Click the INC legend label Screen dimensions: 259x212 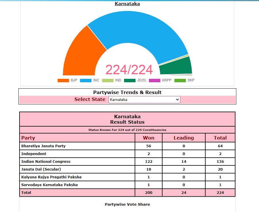click(x=96, y=80)
